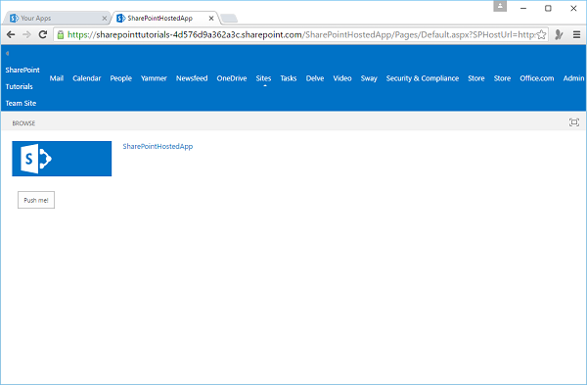Open the Chrome hamburger menu
The width and height of the screenshot is (587, 385).
point(576,35)
